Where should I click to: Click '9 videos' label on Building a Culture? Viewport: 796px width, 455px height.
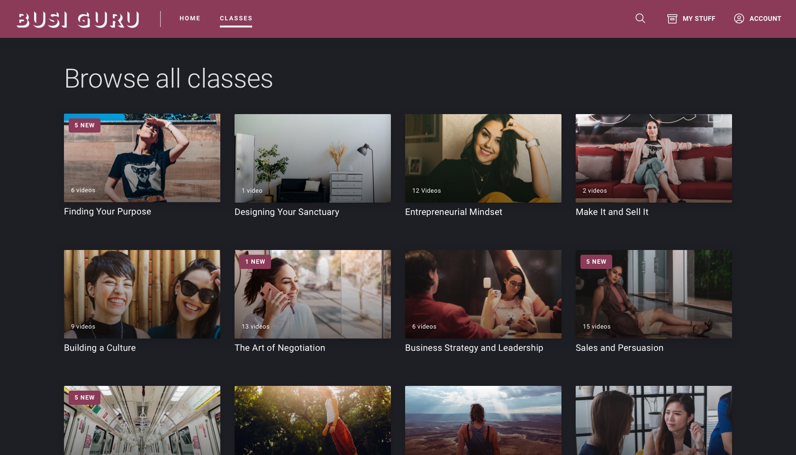click(x=83, y=327)
